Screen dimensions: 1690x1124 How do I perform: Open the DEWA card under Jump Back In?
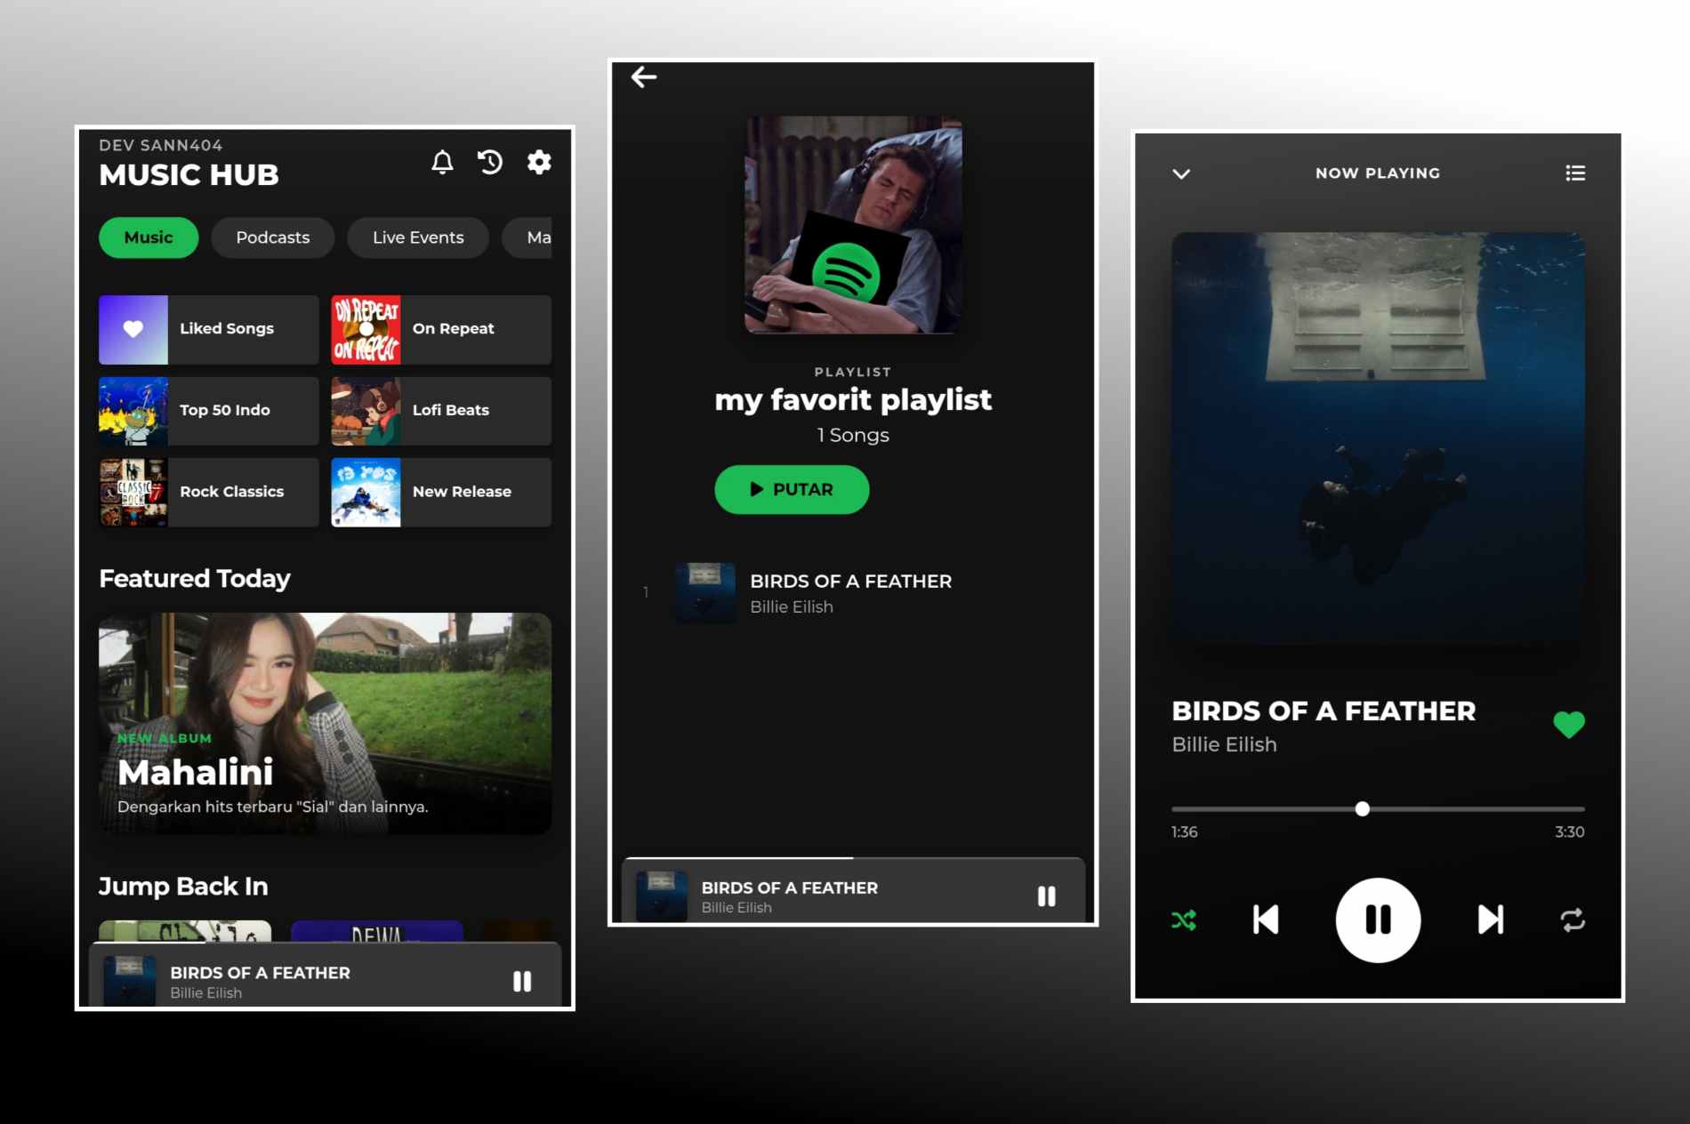tap(377, 931)
